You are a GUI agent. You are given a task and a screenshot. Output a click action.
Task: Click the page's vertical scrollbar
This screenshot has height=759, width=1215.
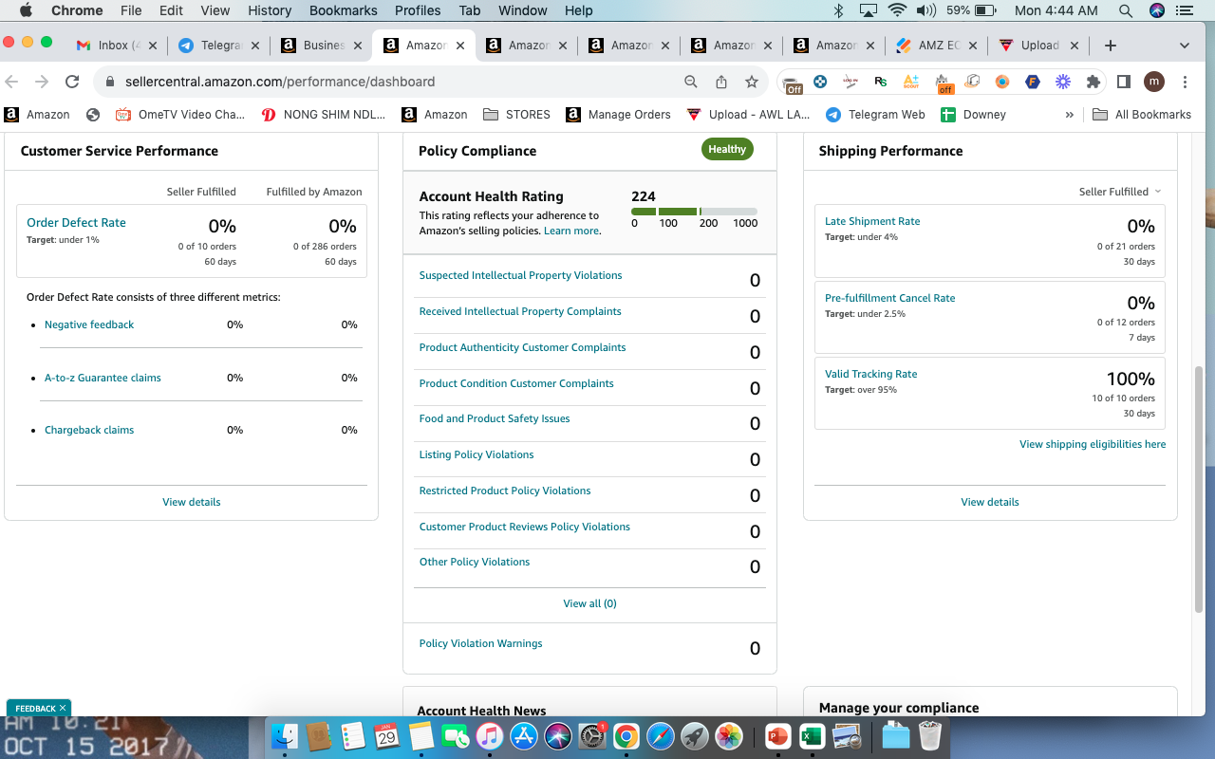click(1199, 489)
